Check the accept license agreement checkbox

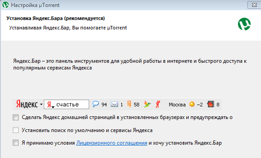point(16,143)
